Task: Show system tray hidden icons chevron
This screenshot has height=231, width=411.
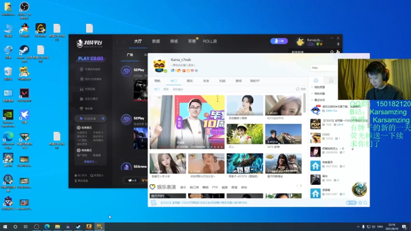Action: (358, 227)
